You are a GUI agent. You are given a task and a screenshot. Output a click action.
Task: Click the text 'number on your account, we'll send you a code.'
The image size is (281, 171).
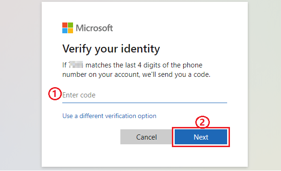(136, 74)
